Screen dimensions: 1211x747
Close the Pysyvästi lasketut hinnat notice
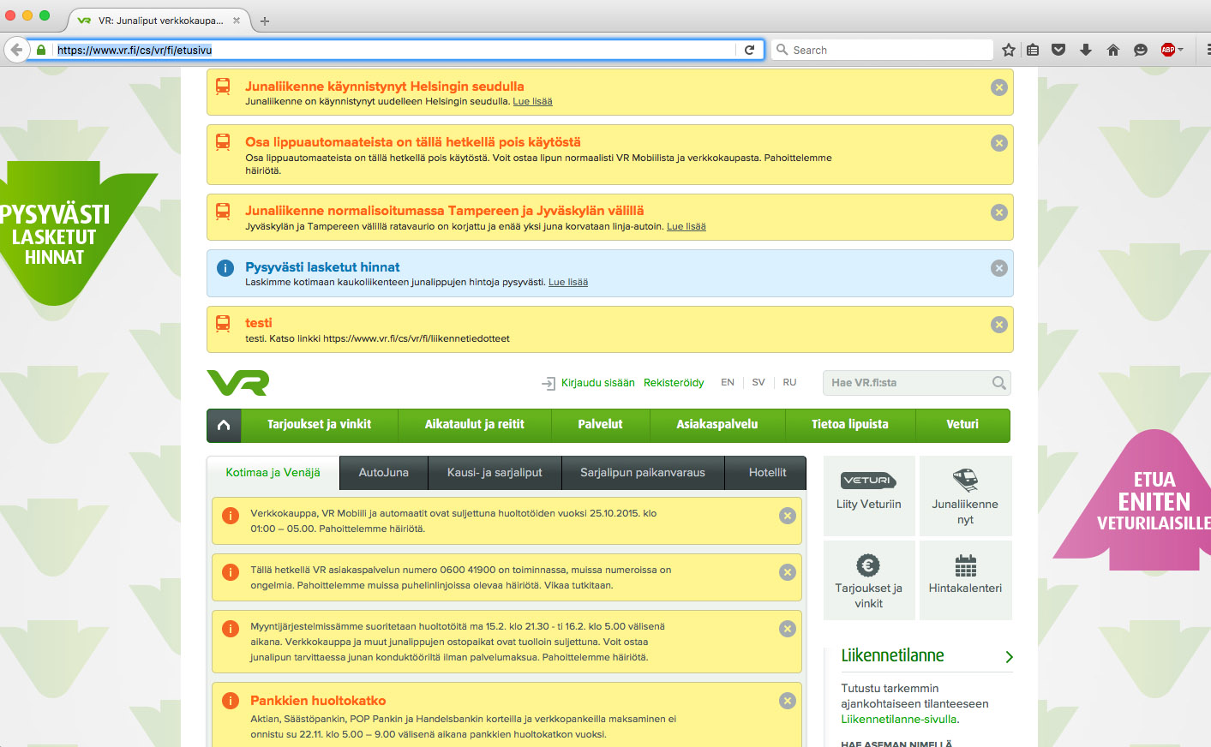click(999, 268)
